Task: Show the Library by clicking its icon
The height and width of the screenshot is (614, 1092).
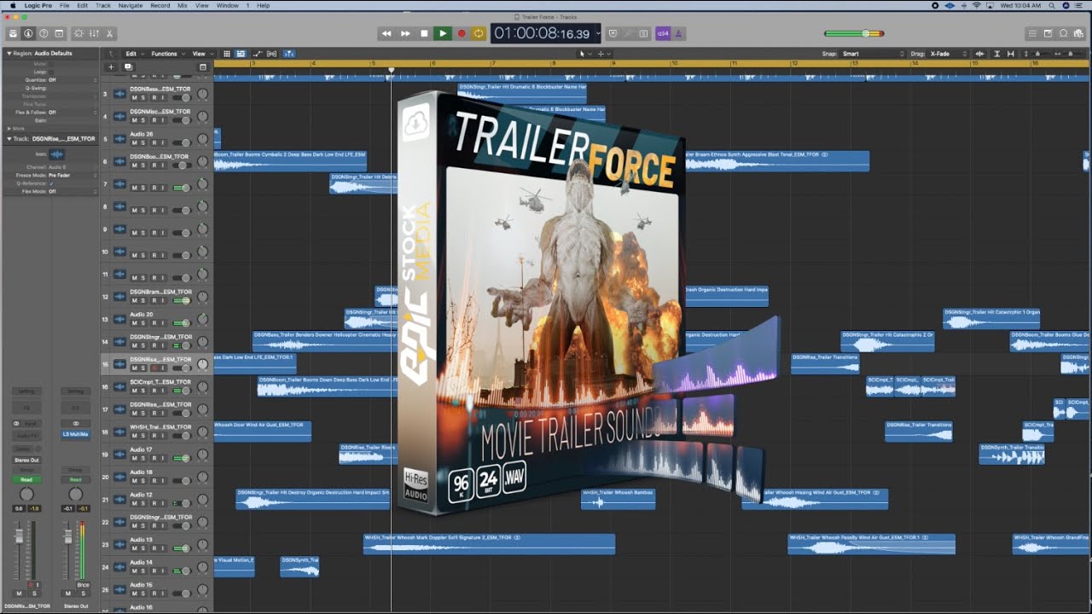Action: [x=14, y=33]
